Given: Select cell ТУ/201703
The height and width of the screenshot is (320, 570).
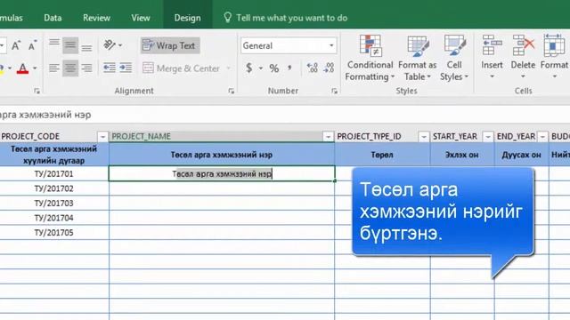Looking at the screenshot, I should click(53, 204).
